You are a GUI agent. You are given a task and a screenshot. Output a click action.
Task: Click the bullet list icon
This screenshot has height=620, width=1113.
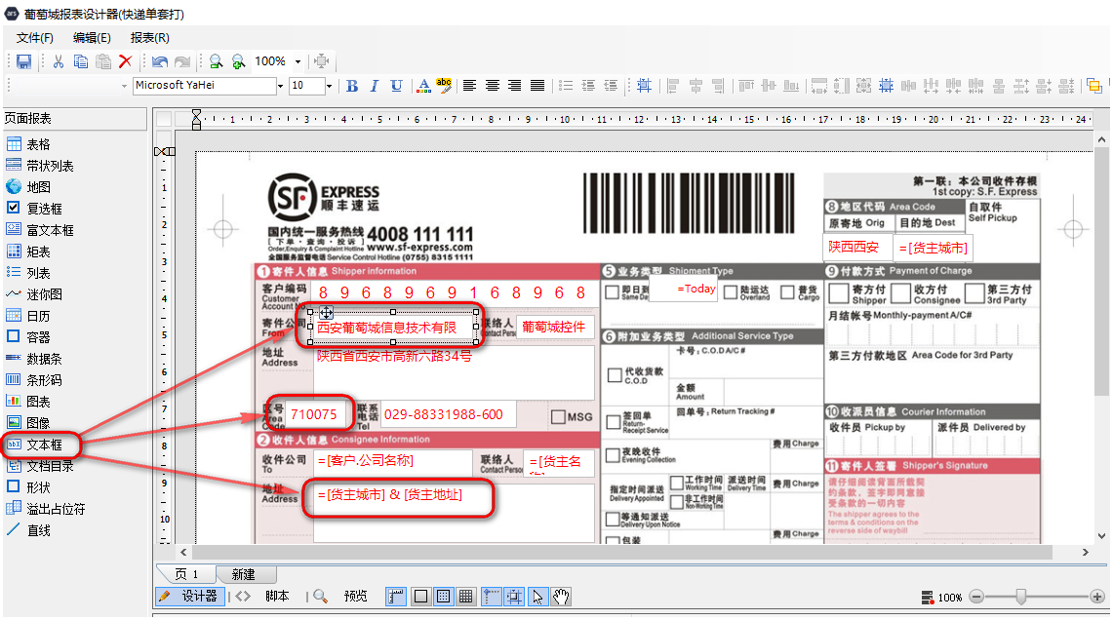[566, 86]
